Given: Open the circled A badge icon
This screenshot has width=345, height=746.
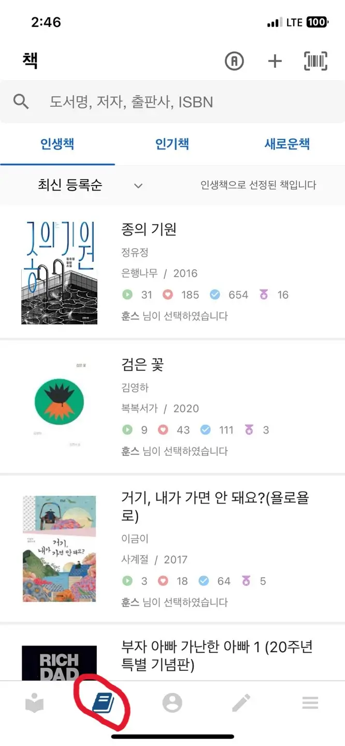Looking at the screenshot, I should [234, 61].
